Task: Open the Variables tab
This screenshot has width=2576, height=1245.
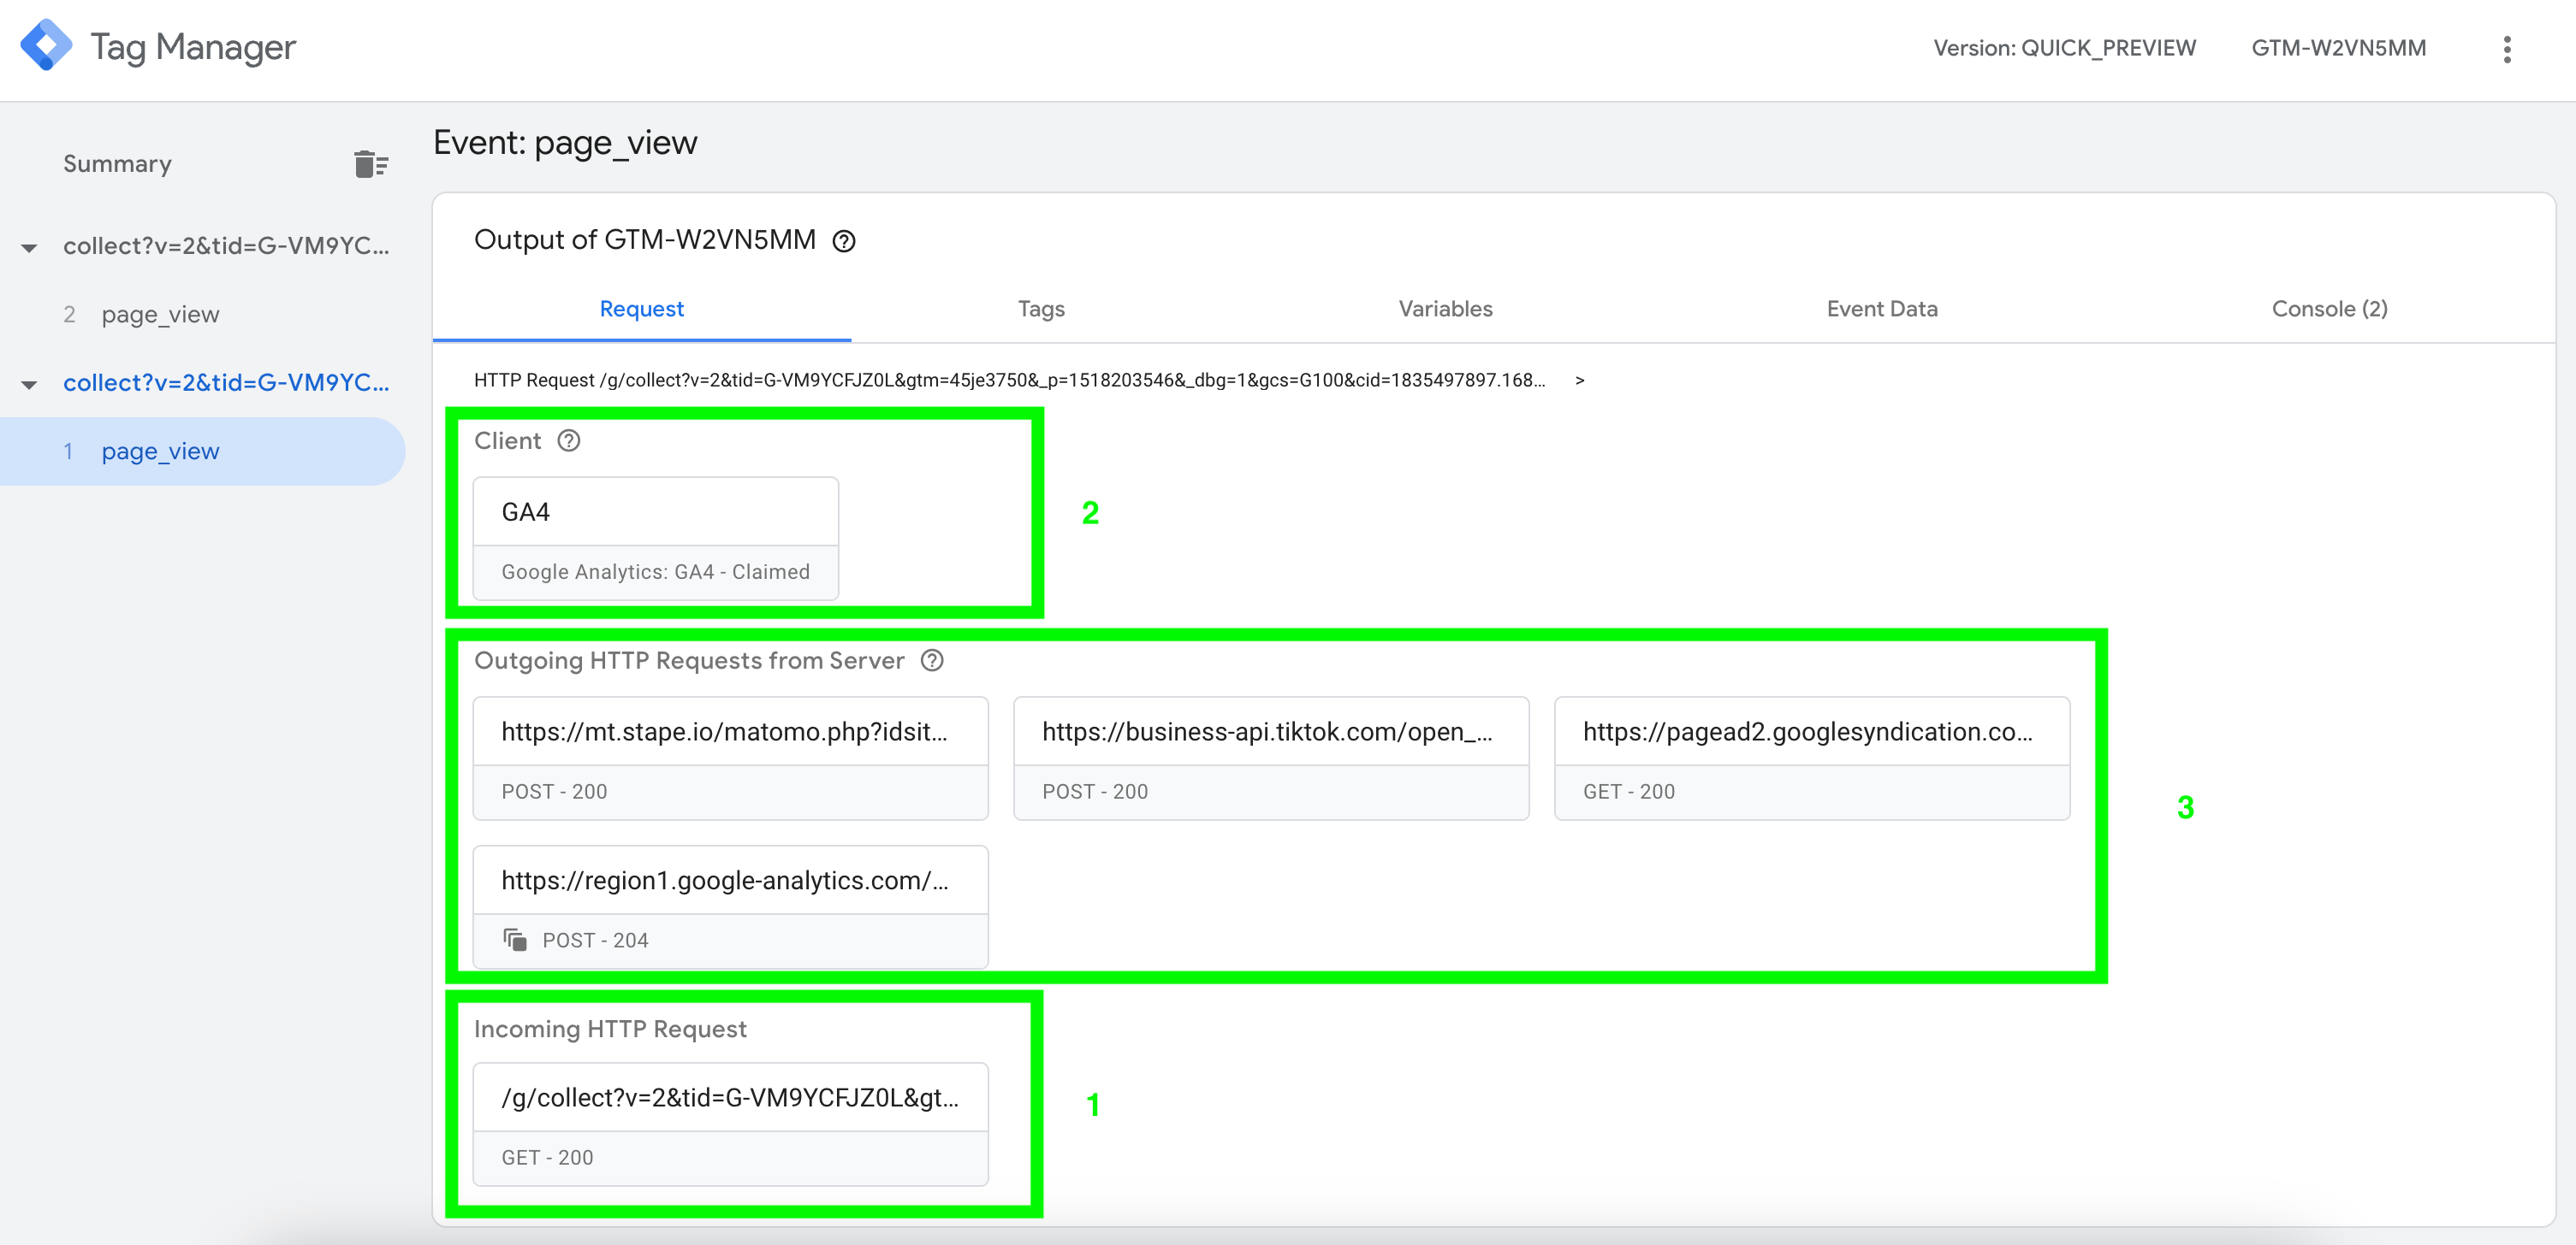Action: coord(1445,309)
